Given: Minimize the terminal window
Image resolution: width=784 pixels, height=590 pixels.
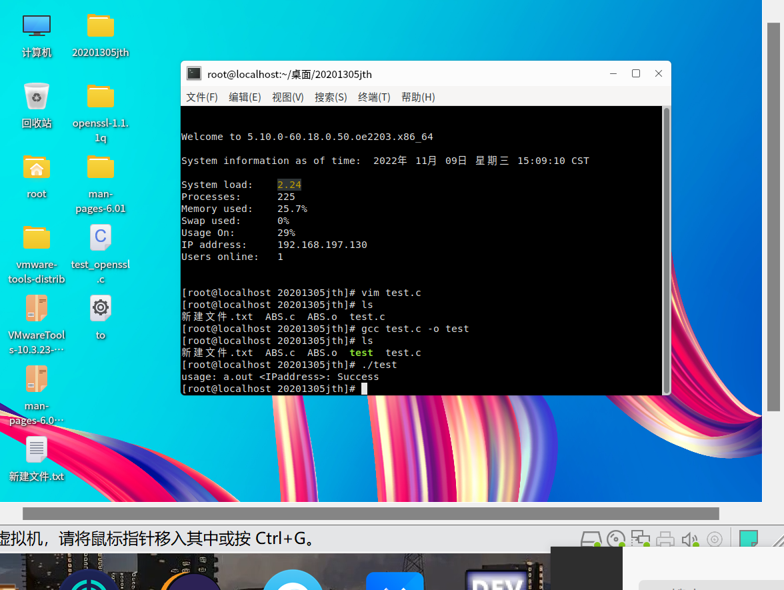Looking at the screenshot, I should tap(613, 73).
